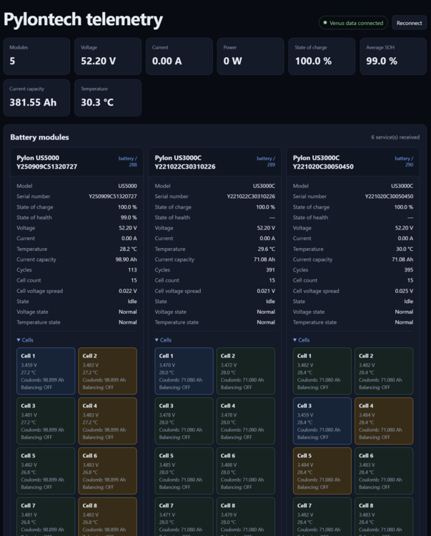Select Cell 6 tile in module Y221020C30050450
Image resolution: width=431 pixels, height=536 pixels.
pos(384,471)
